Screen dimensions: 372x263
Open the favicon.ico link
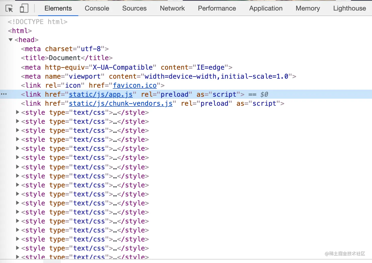135,85
